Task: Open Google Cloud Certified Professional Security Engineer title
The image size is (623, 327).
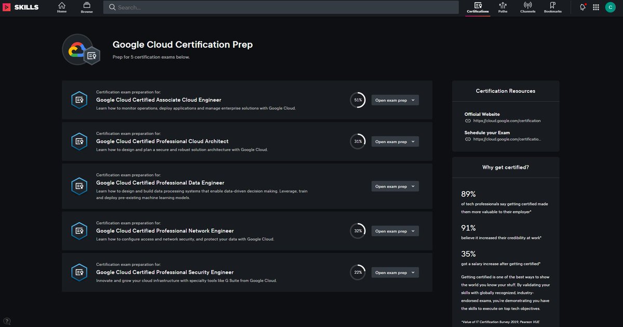Action: click(165, 272)
